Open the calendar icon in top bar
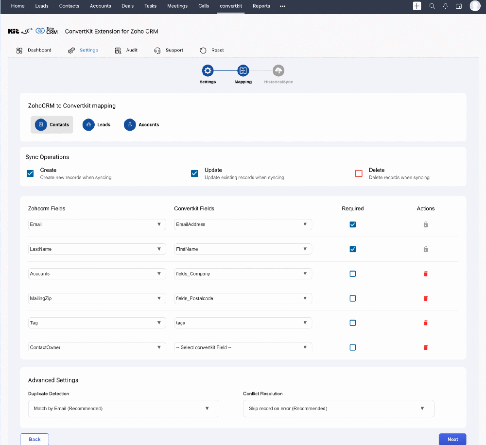Image resolution: width=486 pixels, height=445 pixels. pyautogui.click(x=459, y=6)
